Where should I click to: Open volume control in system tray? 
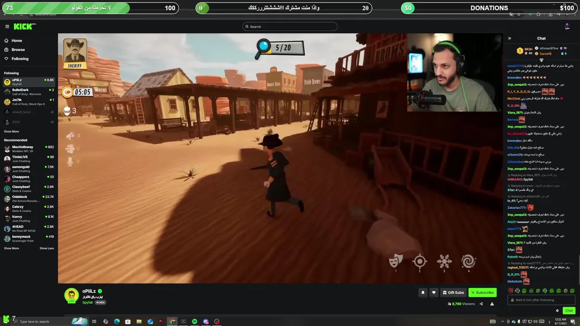(x=535, y=321)
